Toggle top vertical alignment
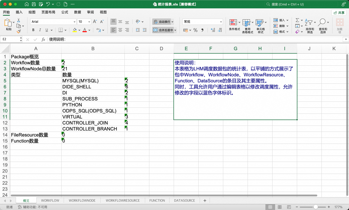The width and height of the screenshot is (349, 210). [x=113, y=22]
